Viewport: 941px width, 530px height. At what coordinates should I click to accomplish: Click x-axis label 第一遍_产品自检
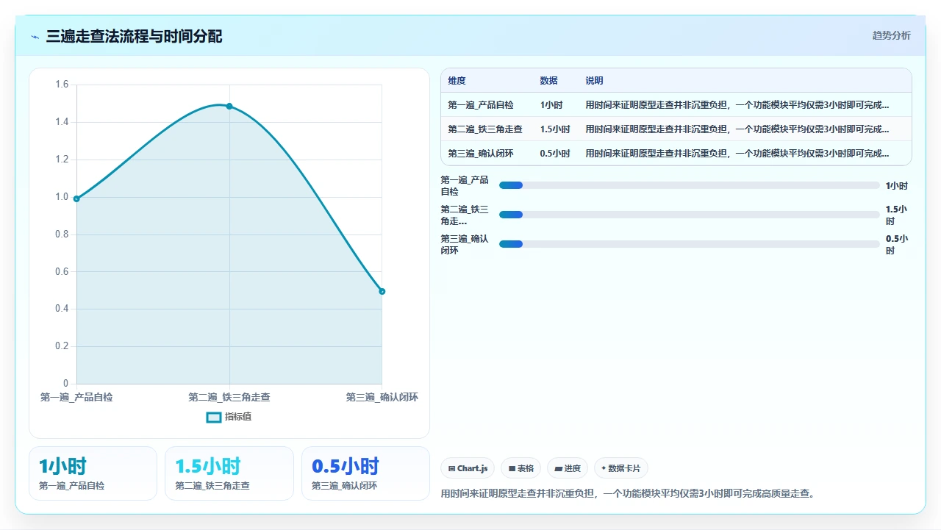(76, 398)
